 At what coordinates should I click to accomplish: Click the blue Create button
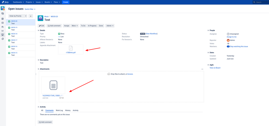65,2
